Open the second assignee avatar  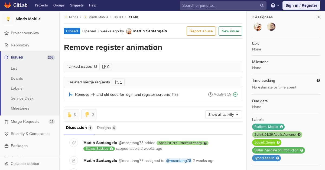pos(271,27)
